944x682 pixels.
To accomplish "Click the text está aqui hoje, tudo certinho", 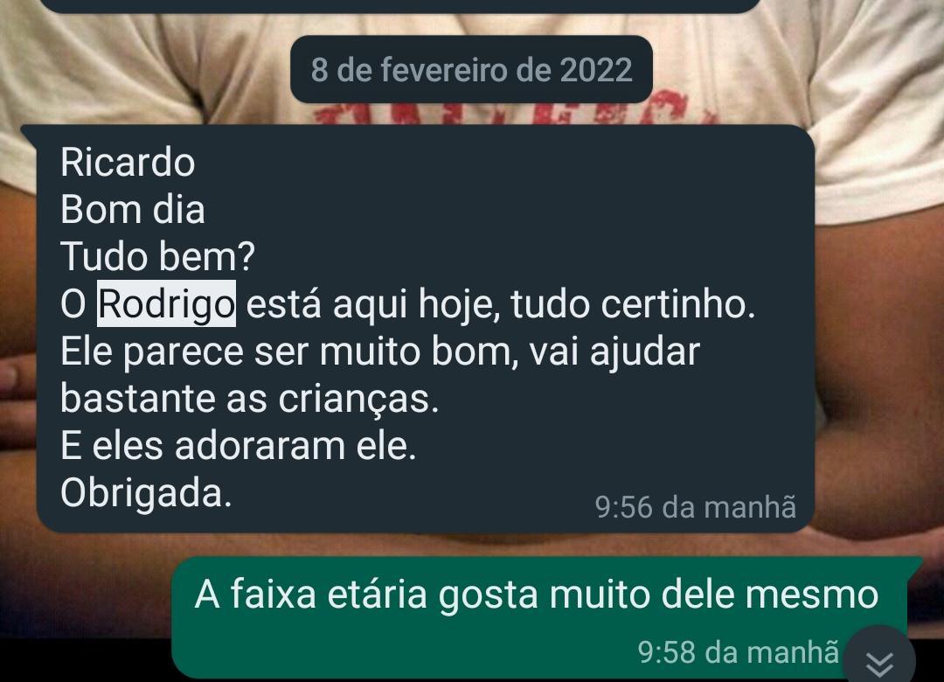I will pyautogui.click(x=500, y=303).
